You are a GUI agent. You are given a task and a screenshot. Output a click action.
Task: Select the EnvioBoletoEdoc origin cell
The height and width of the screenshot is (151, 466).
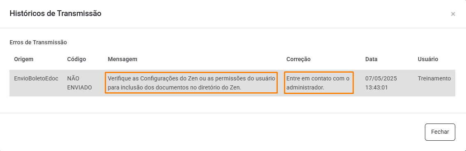(x=36, y=79)
